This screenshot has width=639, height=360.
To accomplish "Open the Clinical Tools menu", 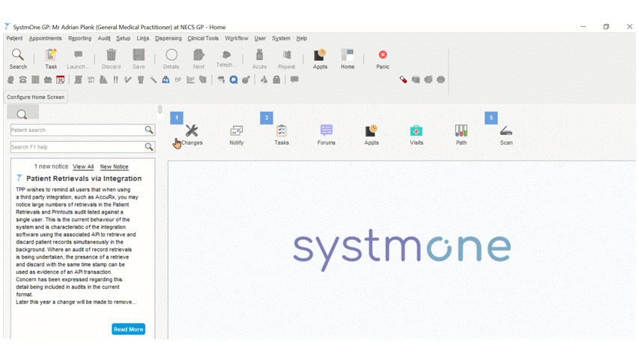I will pos(203,38).
